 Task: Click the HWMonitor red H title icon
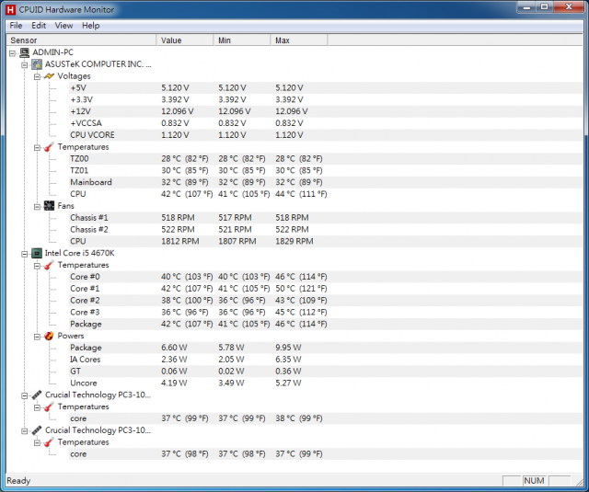(x=10, y=9)
